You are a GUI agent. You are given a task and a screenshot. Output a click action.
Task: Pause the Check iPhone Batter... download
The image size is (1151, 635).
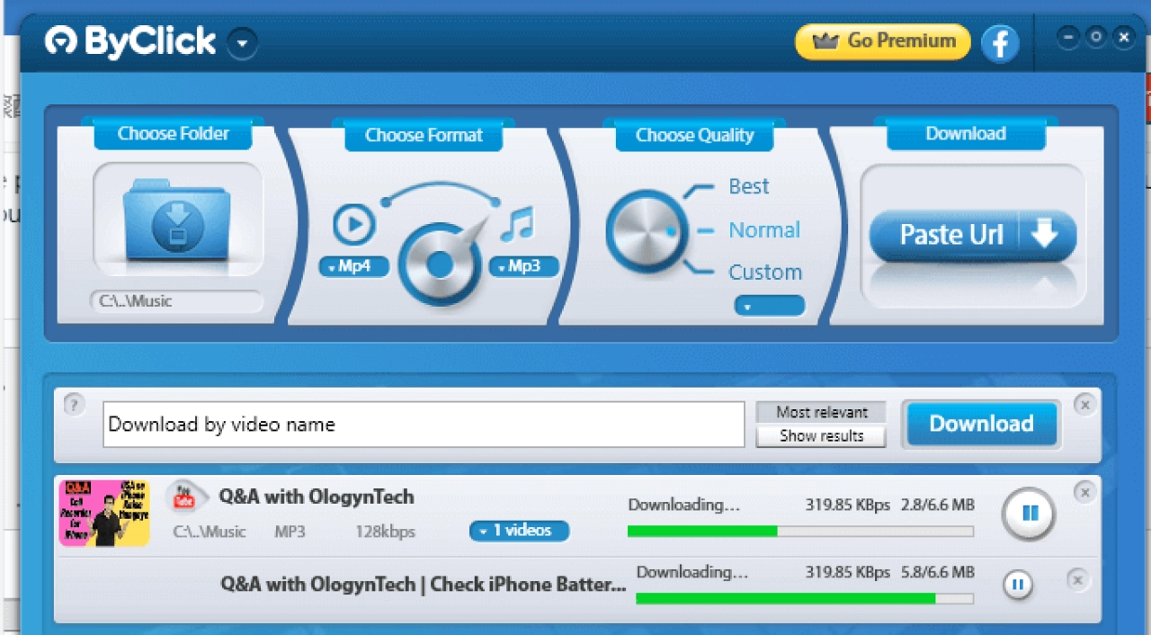tap(1018, 586)
